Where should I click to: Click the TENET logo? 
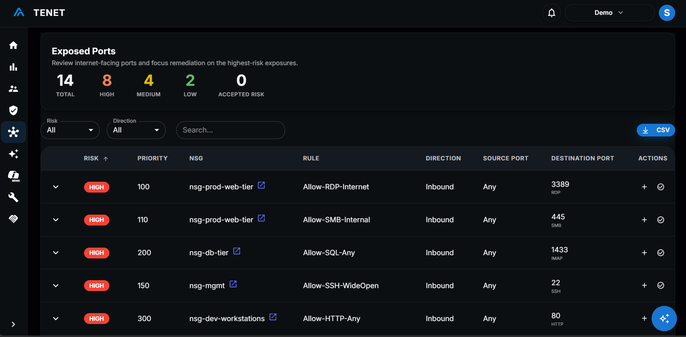point(39,13)
